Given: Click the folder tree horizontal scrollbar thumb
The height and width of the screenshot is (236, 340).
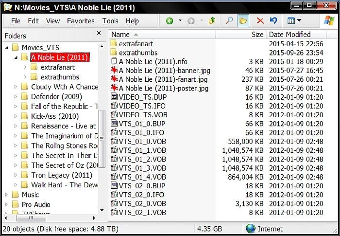Looking at the screenshot, I should pyautogui.click(x=31, y=218).
